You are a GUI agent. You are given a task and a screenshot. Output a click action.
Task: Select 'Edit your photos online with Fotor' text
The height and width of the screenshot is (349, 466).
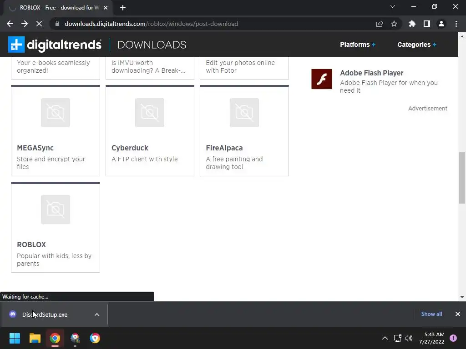[240, 66]
